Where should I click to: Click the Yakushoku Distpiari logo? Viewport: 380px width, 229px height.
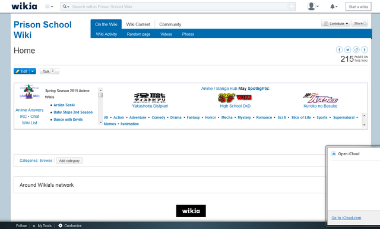tap(150, 98)
